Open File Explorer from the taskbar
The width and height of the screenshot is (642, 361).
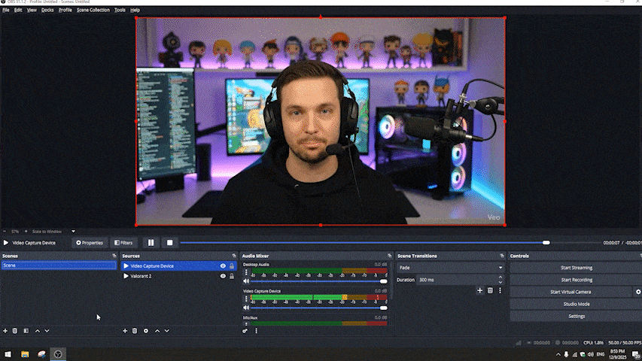pos(25,354)
